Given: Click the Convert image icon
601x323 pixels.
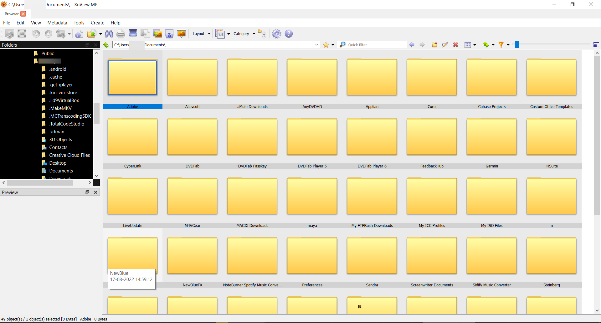Looking at the screenshot, I should [x=145, y=34].
